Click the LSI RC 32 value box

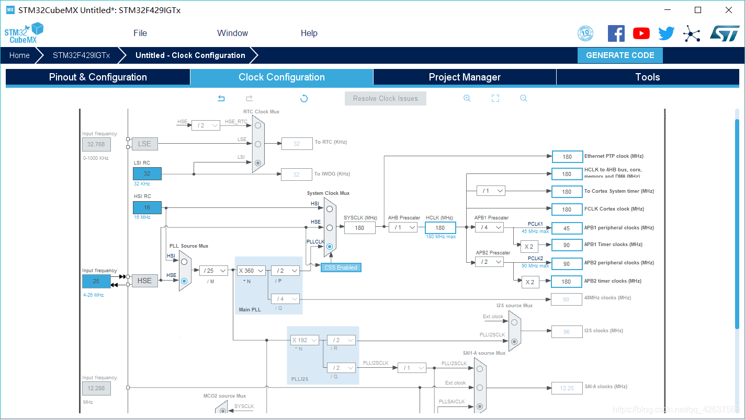click(x=147, y=173)
